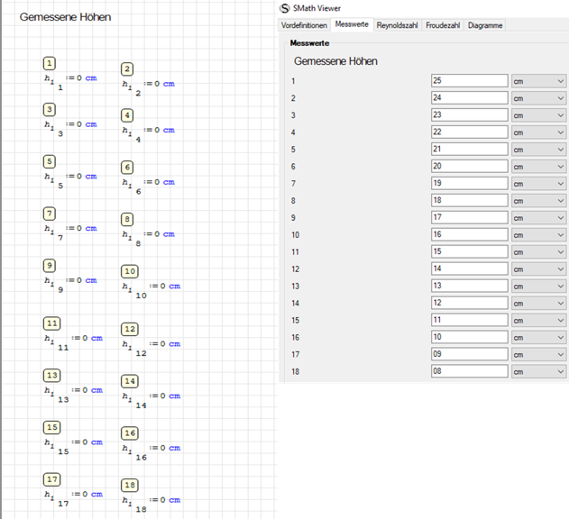Open the Reynoldszahl tab

pos(397,25)
